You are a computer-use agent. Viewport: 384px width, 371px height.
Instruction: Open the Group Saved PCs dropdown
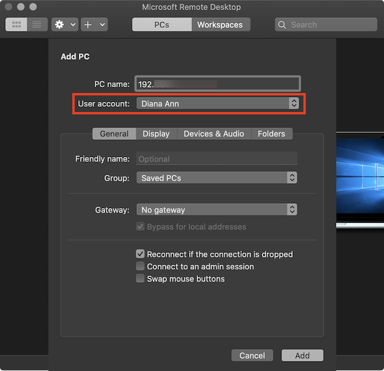pos(217,178)
